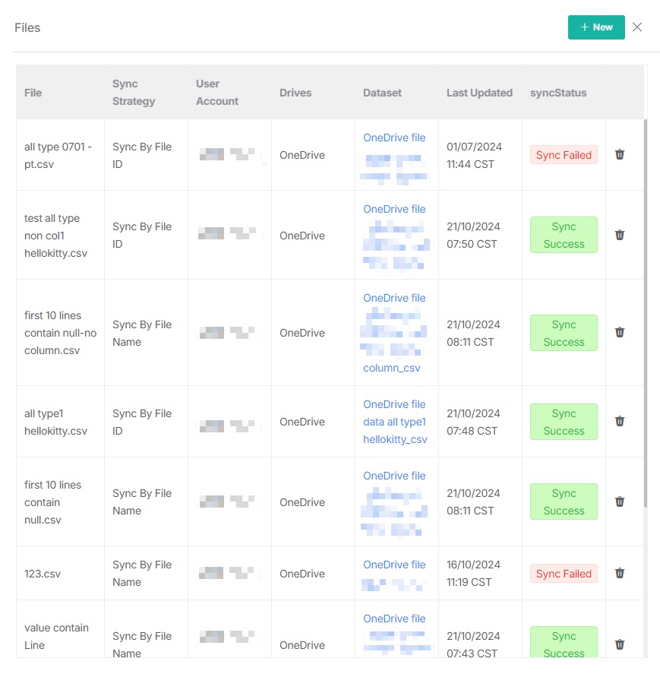Delete the '123.csv' file row
This screenshot has width=660, height=674.
[620, 574]
